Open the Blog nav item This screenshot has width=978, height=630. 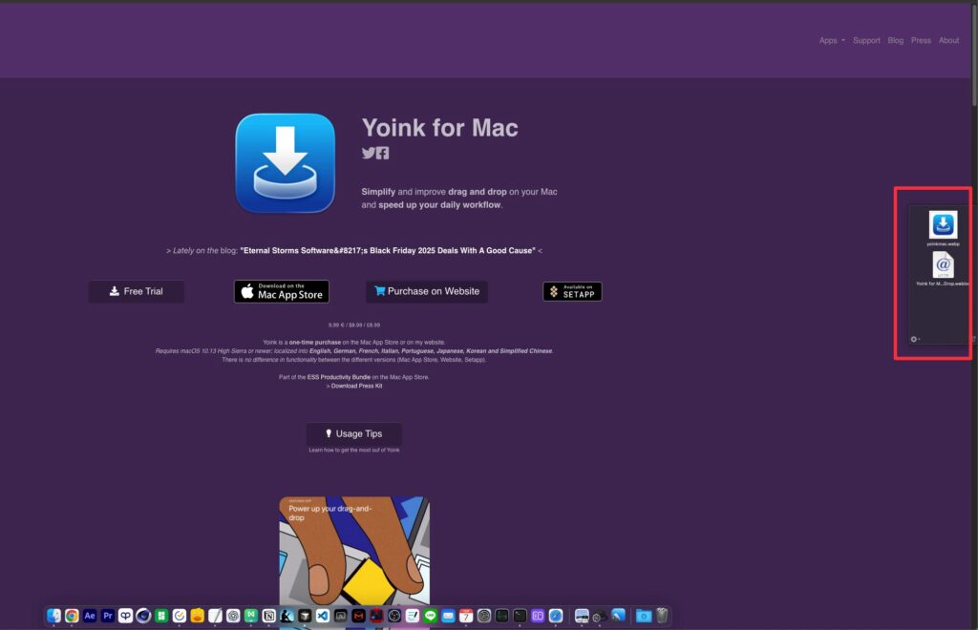click(x=895, y=40)
